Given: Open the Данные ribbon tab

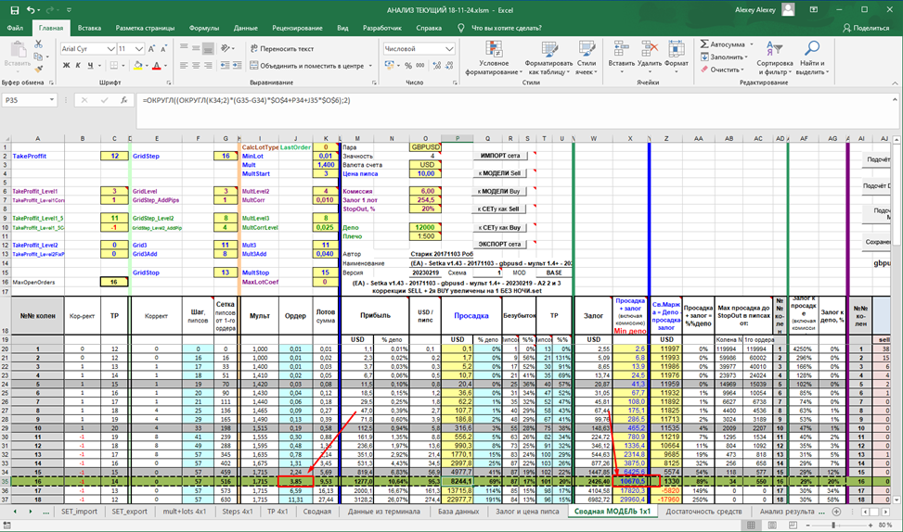Looking at the screenshot, I should (246, 28).
